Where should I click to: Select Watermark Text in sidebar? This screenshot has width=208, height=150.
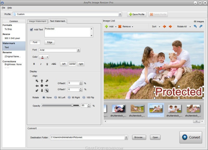(x=14, y=46)
